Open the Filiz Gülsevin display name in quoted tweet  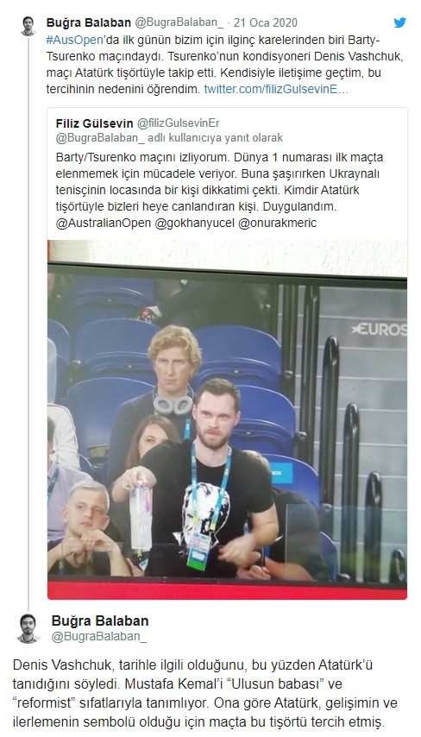point(94,123)
